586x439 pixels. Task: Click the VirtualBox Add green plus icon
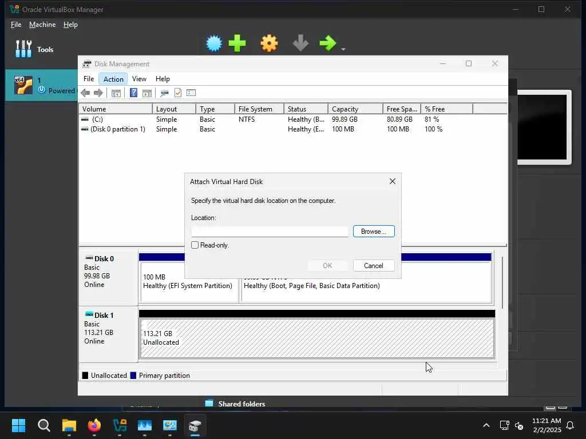(237, 43)
